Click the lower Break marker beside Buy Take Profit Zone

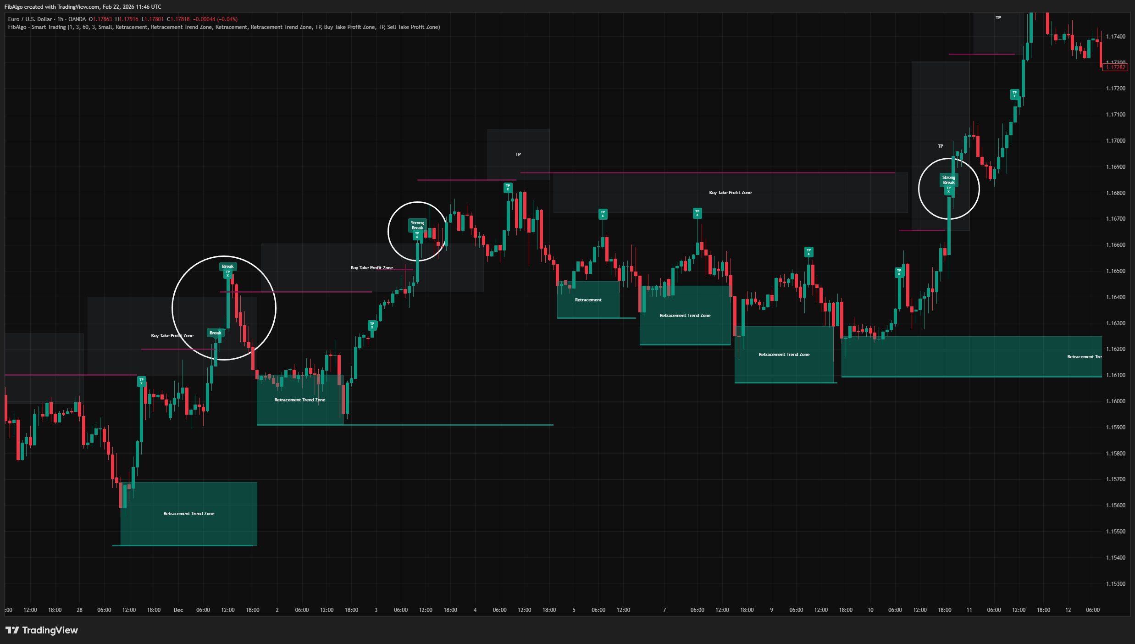215,333
